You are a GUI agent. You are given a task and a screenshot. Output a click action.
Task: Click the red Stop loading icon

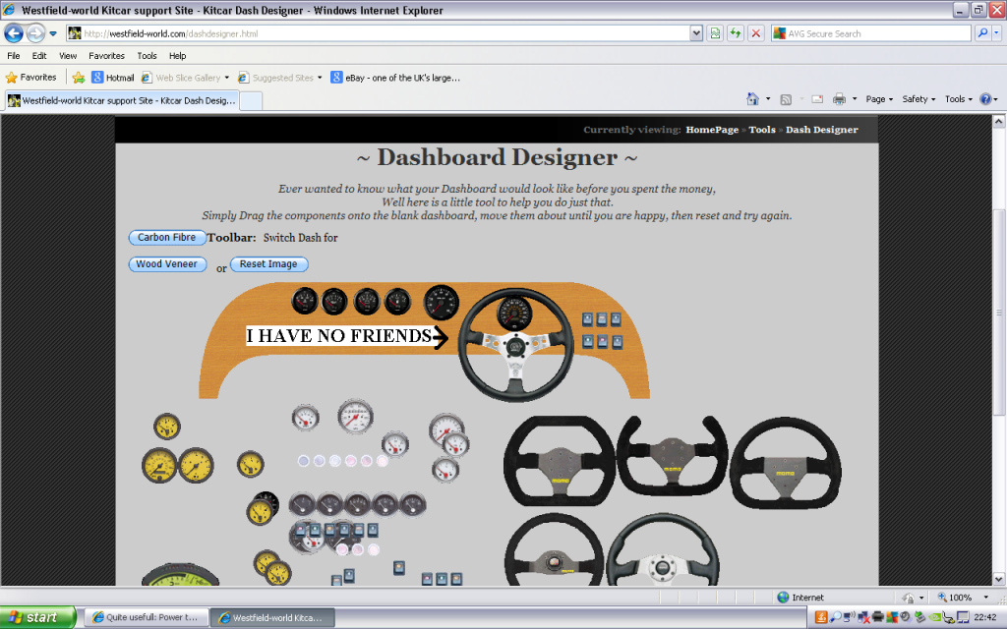pos(755,33)
